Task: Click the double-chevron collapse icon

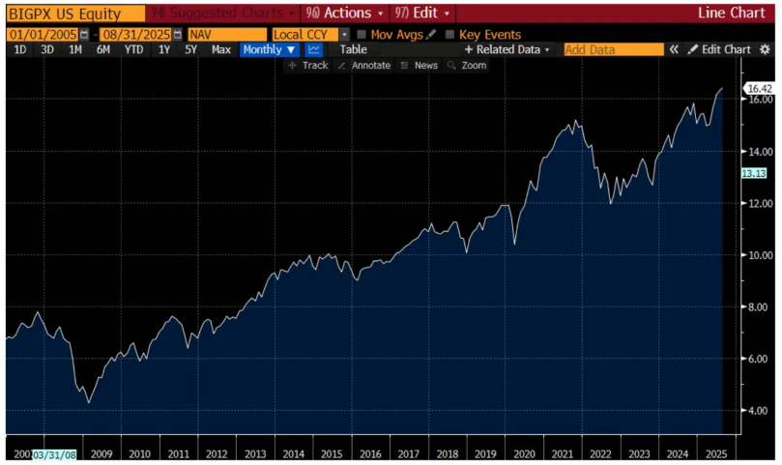Action: point(675,49)
